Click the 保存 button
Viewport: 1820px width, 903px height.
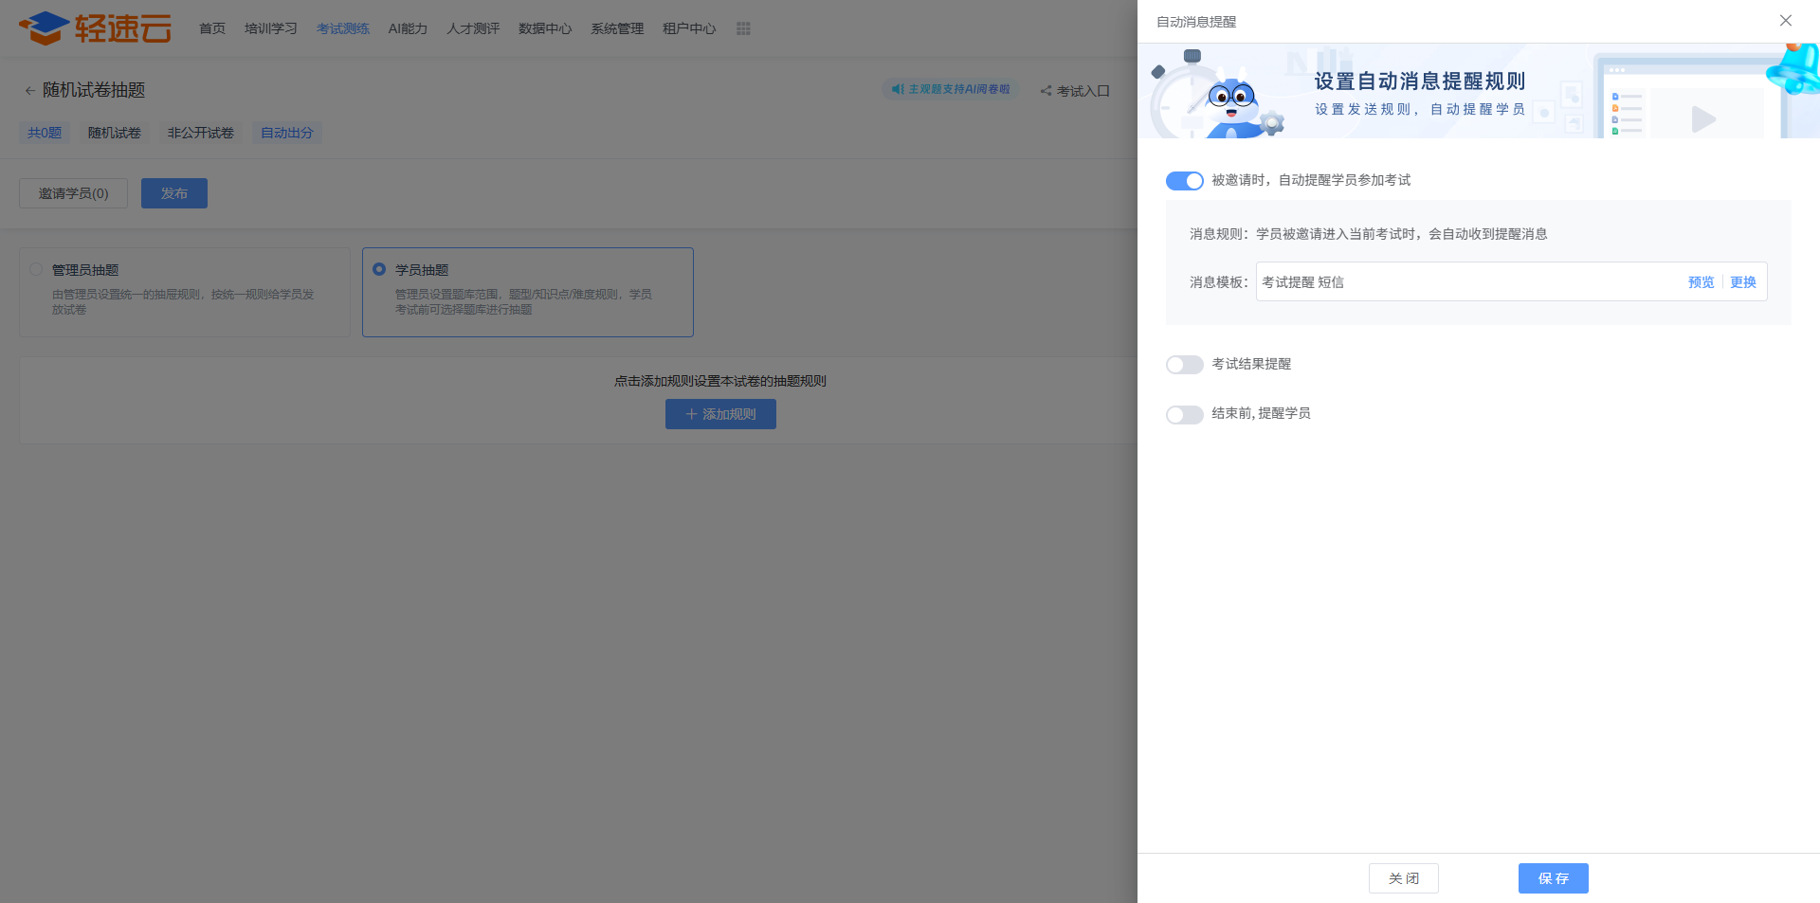1553,878
